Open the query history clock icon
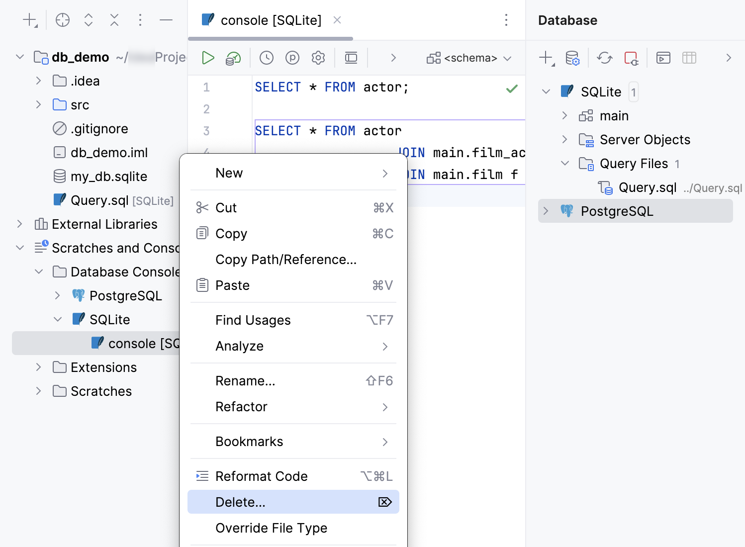This screenshot has height=547, width=745. (266, 57)
